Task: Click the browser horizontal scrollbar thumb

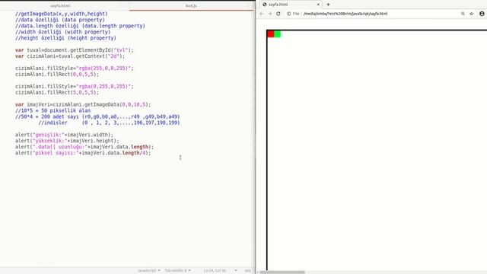Action: click(282, 272)
